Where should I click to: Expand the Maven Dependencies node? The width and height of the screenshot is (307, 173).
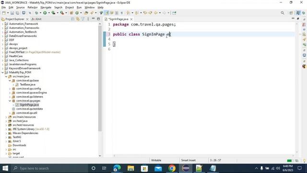pyautogui.click(x=6, y=133)
